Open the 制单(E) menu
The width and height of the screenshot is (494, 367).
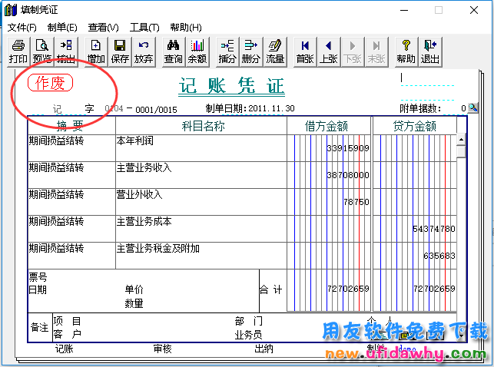(62, 28)
